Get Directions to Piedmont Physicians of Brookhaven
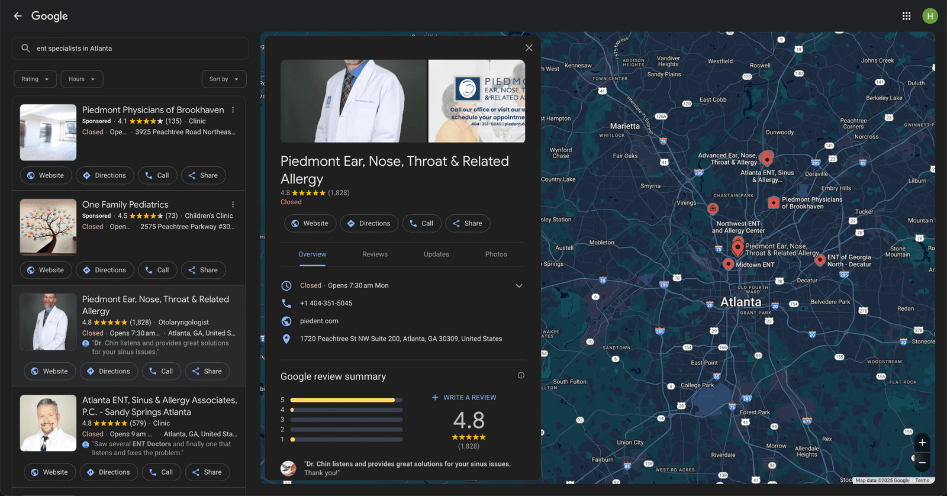Image resolution: width=947 pixels, height=496 pixels. 105,175
